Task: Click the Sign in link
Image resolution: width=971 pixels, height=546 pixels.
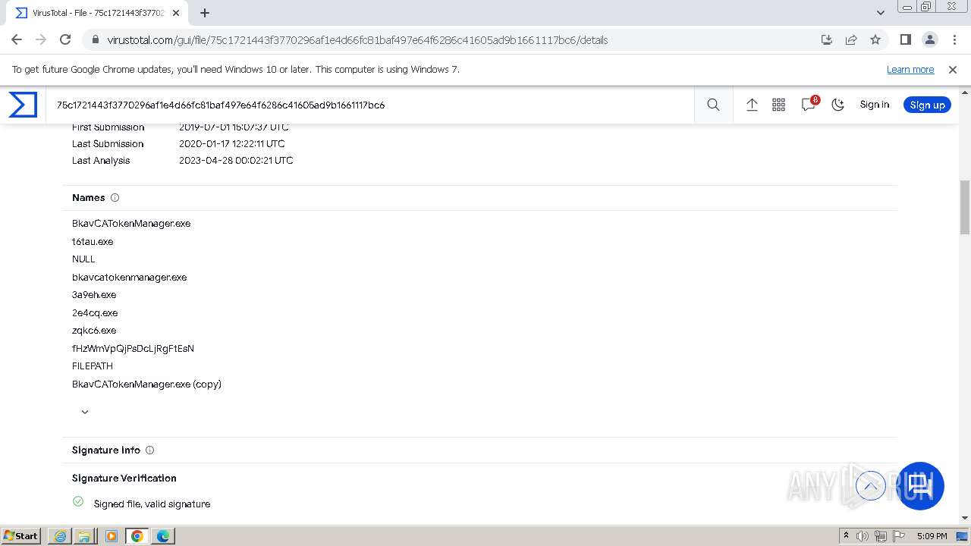Action: coord(874,105)
